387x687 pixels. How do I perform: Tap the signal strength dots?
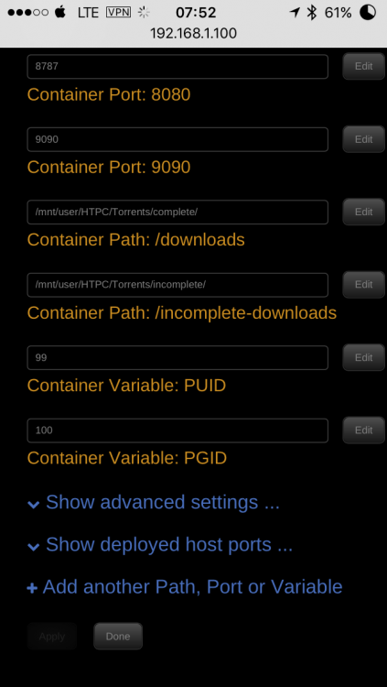coord(28,12)
